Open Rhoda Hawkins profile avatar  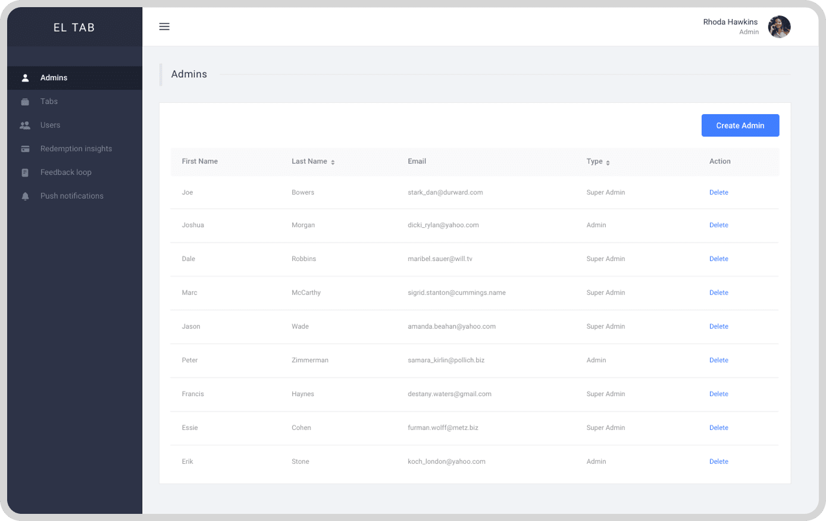tap(779, 27)
